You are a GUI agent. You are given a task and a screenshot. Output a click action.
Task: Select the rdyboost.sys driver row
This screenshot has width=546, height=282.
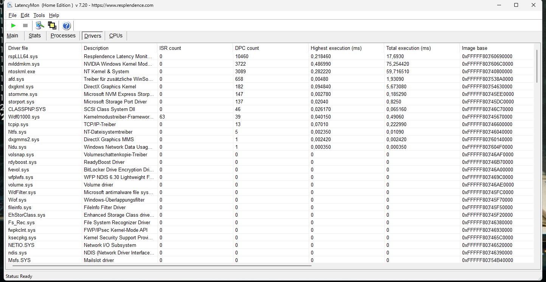[270, 162]
